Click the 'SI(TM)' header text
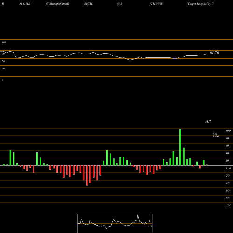The width and height of the screenshot is (233, 233). tap(89, 4)
